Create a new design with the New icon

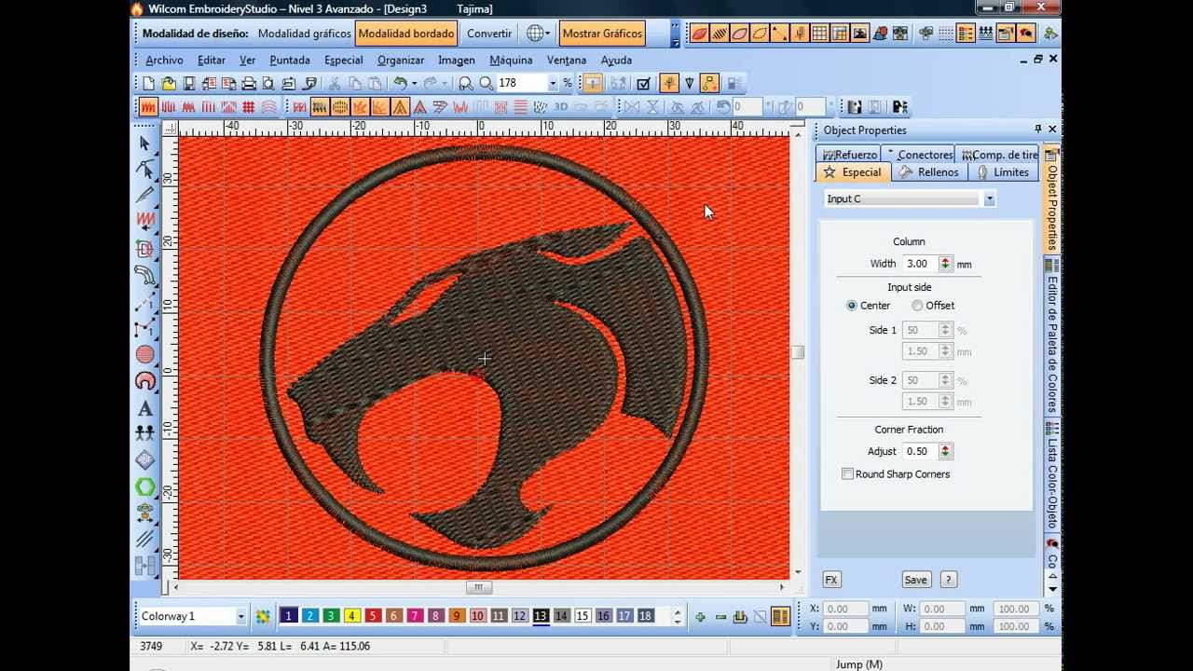pos(148,83)
